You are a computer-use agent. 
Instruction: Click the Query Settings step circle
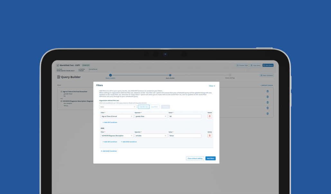pyautogui.click(x=230, y=75)
